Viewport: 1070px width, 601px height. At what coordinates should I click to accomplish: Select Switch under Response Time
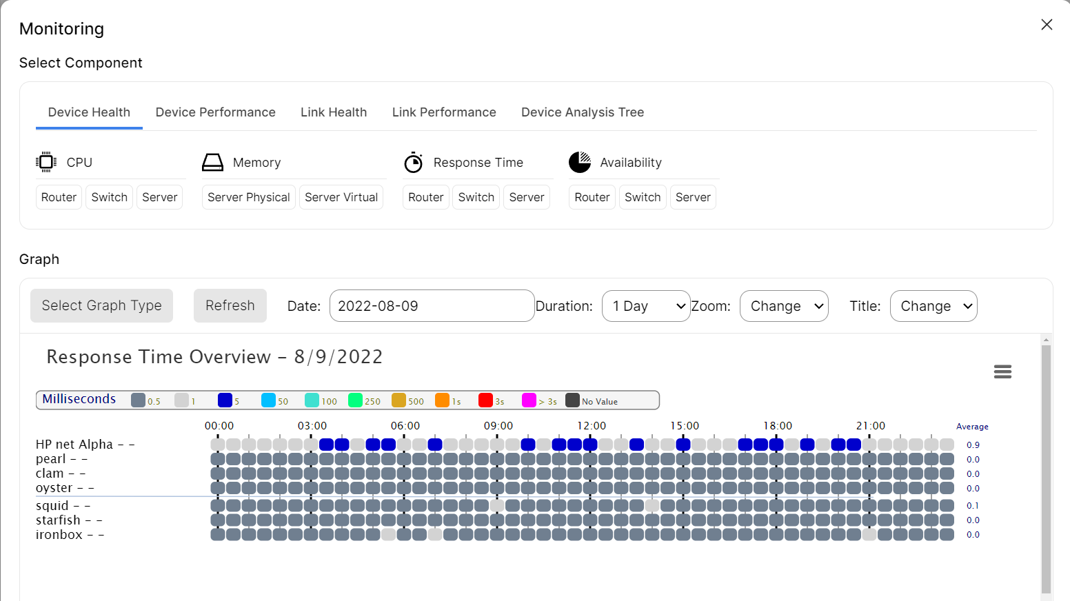476,197
